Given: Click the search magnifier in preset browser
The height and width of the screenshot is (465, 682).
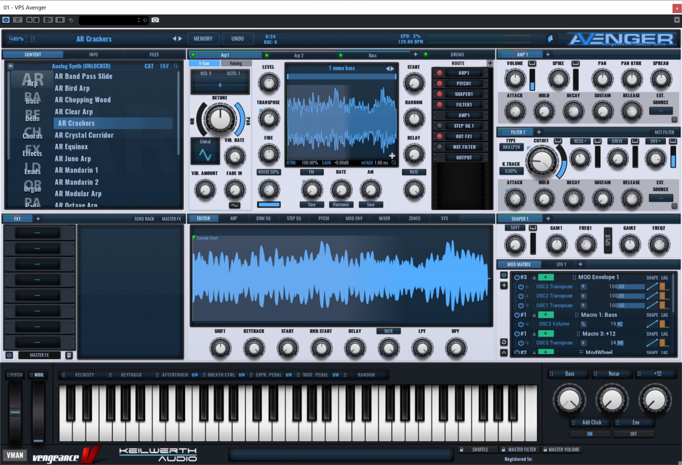Looking at the screenshot, I should [176, 66].
